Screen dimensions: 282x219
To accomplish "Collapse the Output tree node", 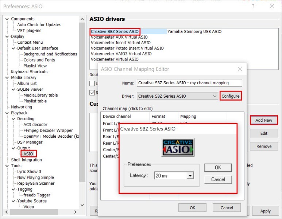I will click(x=13, y=148).
